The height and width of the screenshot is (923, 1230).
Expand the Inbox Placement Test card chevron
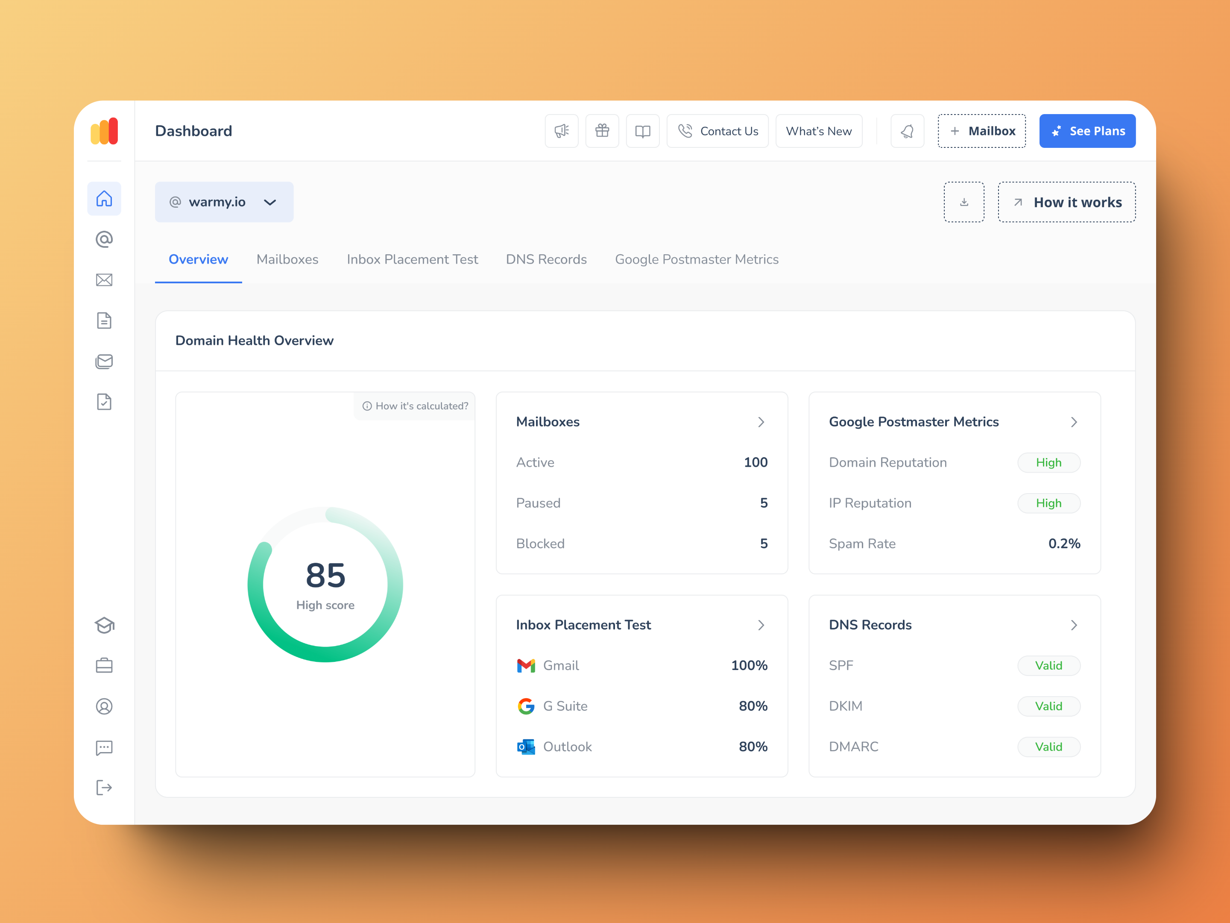point(761,625)
